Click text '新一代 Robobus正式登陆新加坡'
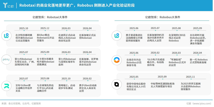The height and width of the screenshot is (107, 214). (199, 61)
